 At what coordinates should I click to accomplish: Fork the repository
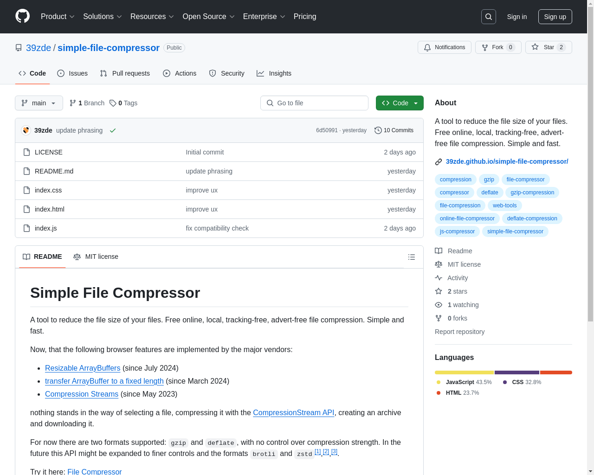coord(498,47)
